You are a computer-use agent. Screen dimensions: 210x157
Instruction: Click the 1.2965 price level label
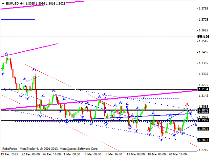coord(203,120)
